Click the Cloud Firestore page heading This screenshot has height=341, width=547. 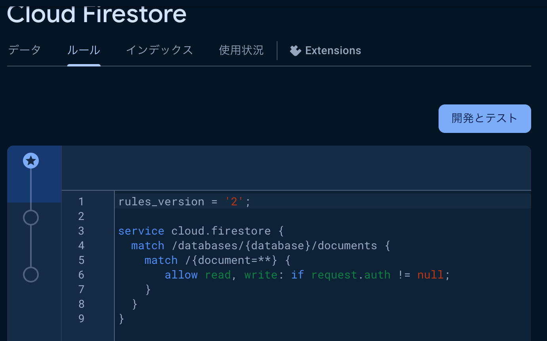(97, 14)
